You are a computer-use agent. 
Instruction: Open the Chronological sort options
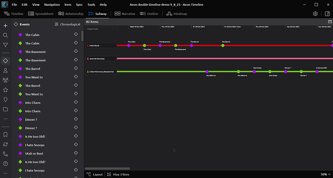click(x=68, y=25)
